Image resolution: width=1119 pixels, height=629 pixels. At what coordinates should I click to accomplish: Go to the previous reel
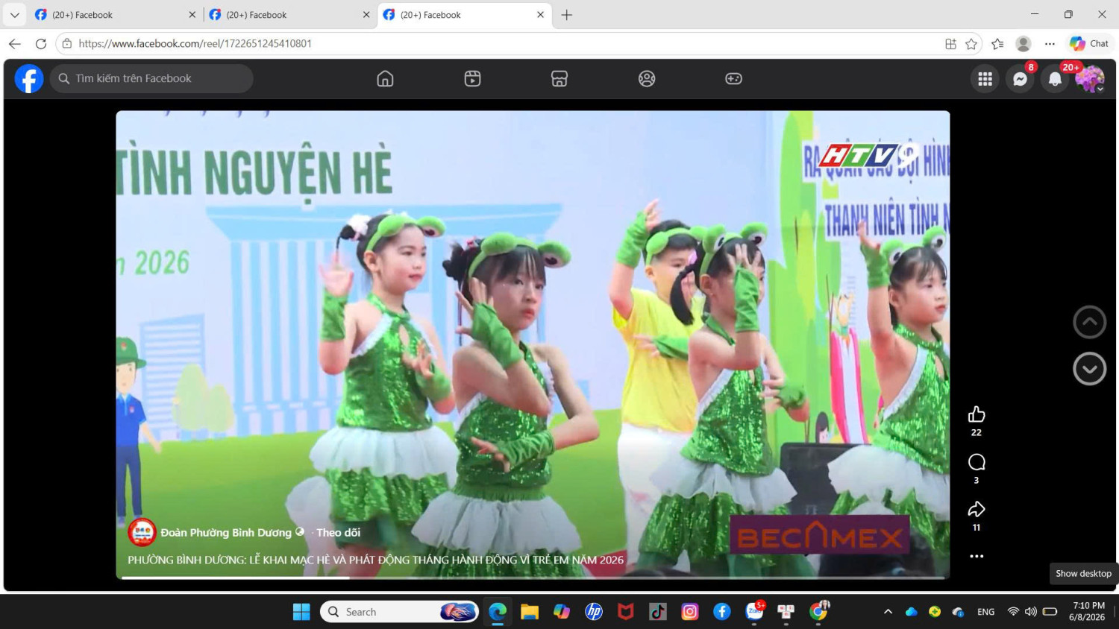coord(1089,322)
